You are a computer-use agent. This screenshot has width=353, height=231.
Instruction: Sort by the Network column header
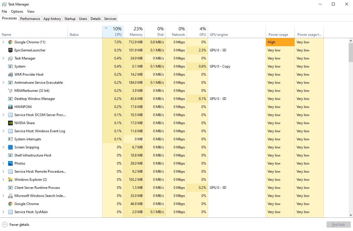click(176, 32)
